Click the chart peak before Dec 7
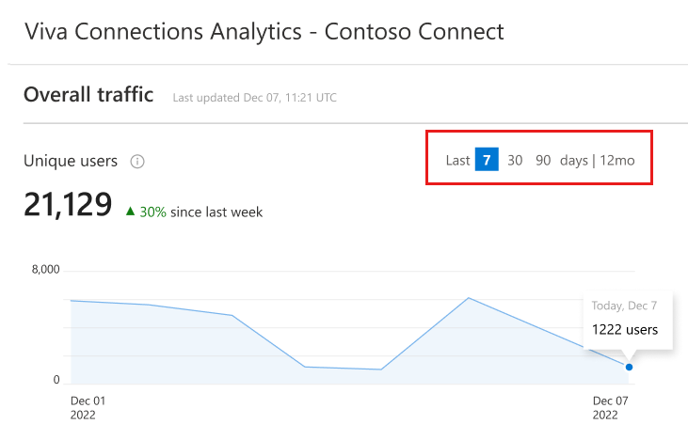688x440 pixels. tap(469, 298)
